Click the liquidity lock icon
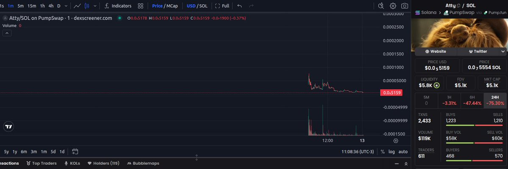Image resolution: width=508 pixels, height=169 pixels. pos(437,86)
